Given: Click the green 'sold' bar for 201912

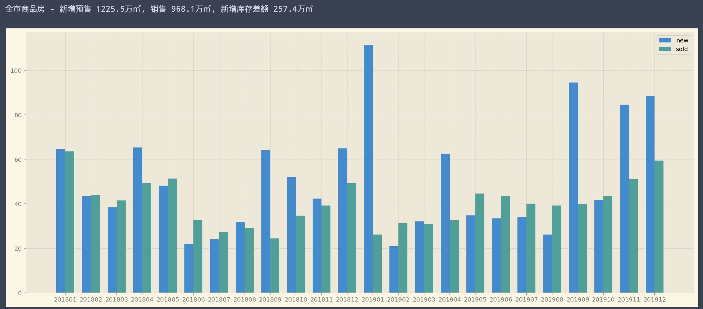Looking at the screenshot, I should click(x=659, y=227).
